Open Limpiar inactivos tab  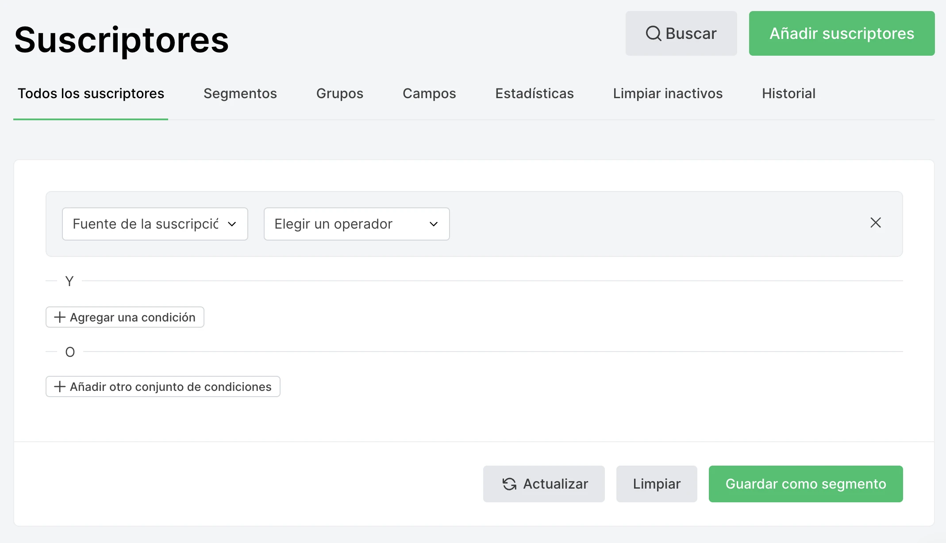[x=667, y=94]
